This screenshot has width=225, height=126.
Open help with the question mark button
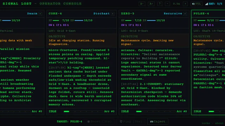[x=160, y=4]
